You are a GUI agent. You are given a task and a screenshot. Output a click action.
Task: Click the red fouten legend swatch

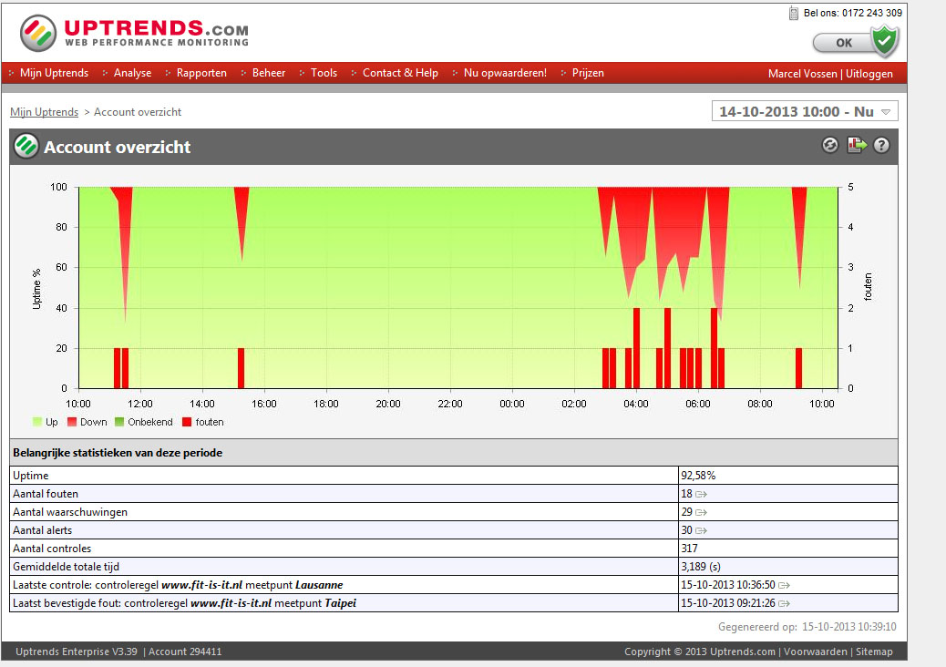tap(188, 422)
